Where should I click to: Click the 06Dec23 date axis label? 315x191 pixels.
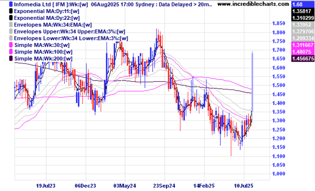click(x=85, y=186)
